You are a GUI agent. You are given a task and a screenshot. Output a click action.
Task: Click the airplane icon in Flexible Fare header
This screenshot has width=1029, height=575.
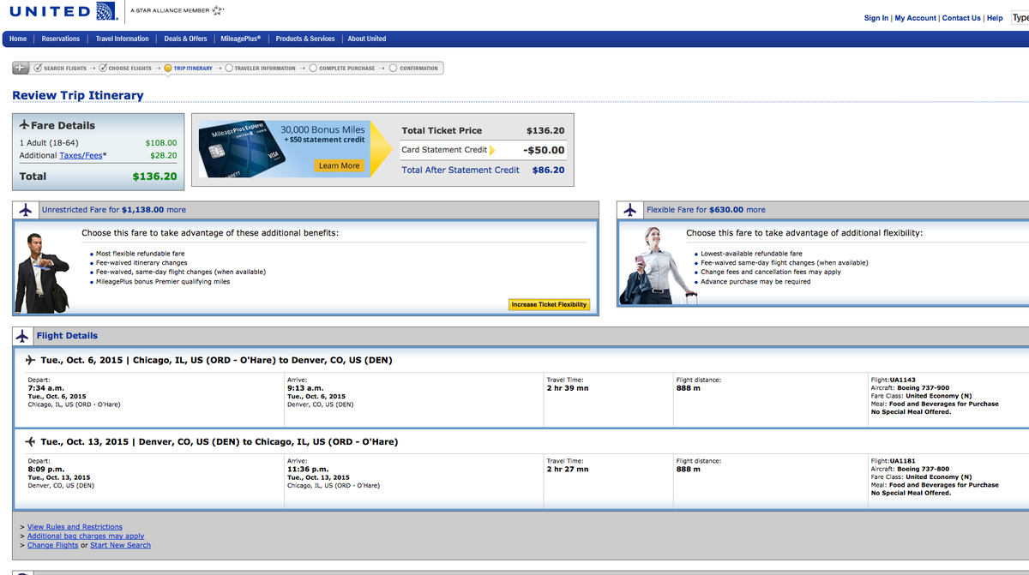click(x=629, y=210)
